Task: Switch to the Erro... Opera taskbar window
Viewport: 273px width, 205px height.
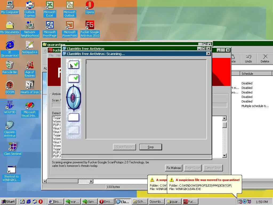Action: pos(106,202)
